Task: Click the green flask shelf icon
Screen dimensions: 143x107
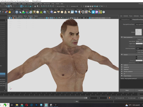Action: coord(24,12)
